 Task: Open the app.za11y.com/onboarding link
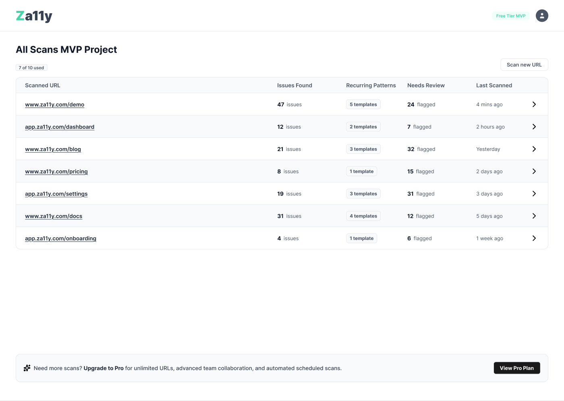point(61,239)
